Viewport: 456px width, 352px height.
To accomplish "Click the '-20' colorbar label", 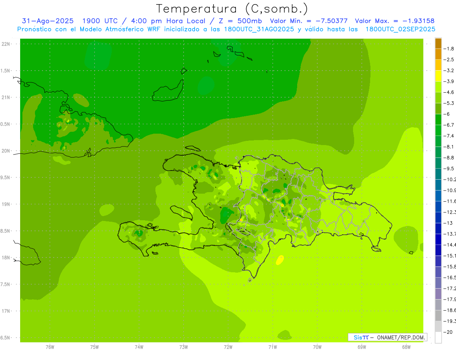I will tap(449, 332).
